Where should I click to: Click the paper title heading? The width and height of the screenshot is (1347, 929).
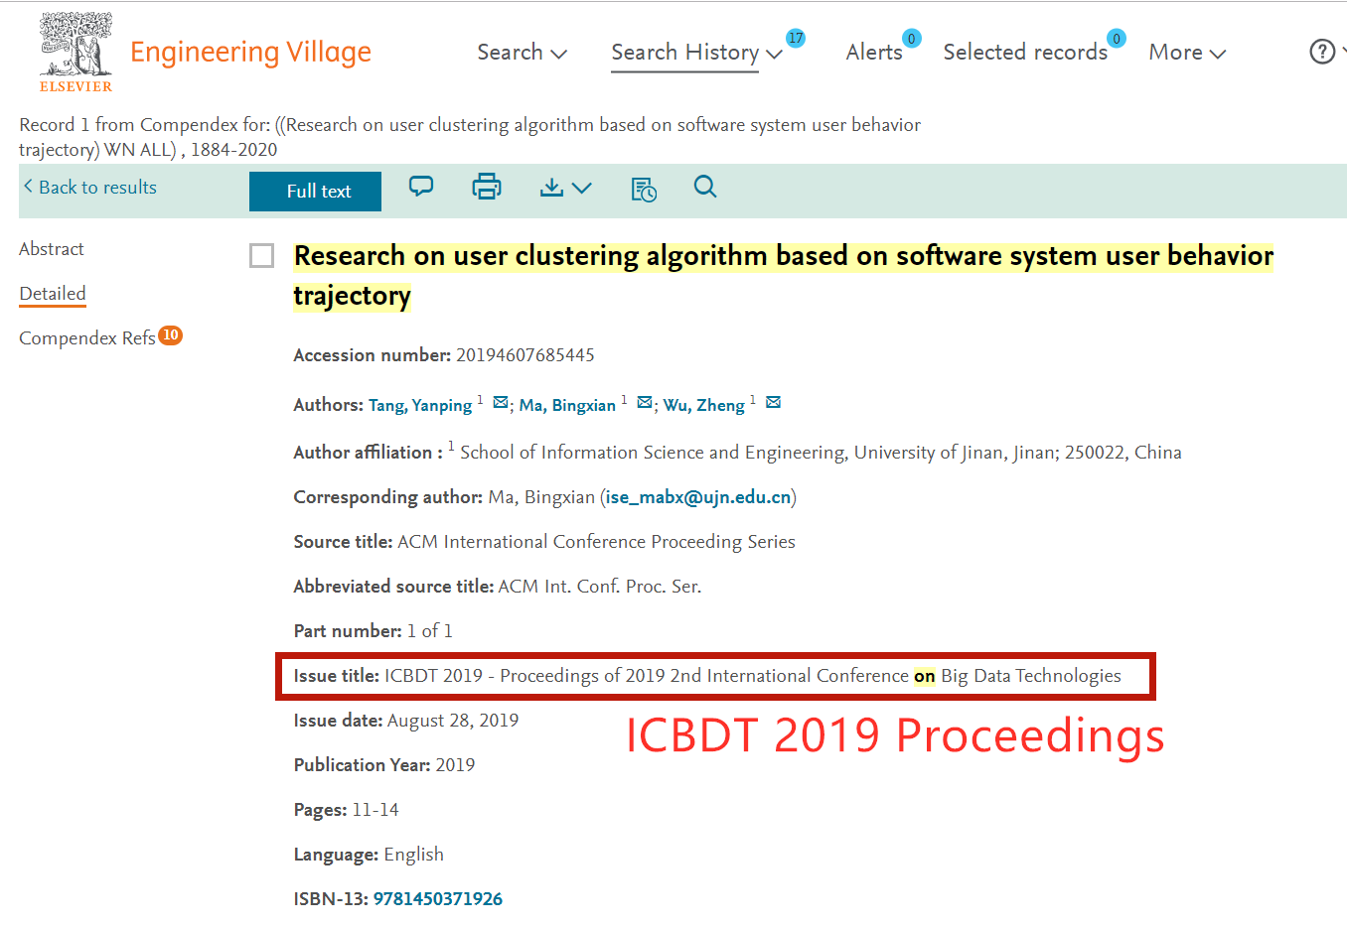(x=783, y=276)
